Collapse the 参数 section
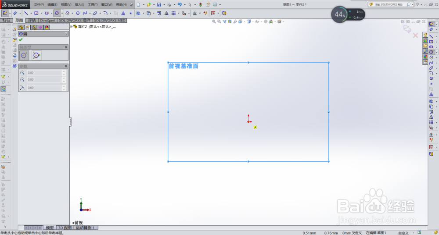Image resolution: width=439 pixels, height=235 pixels. point(66,66)
